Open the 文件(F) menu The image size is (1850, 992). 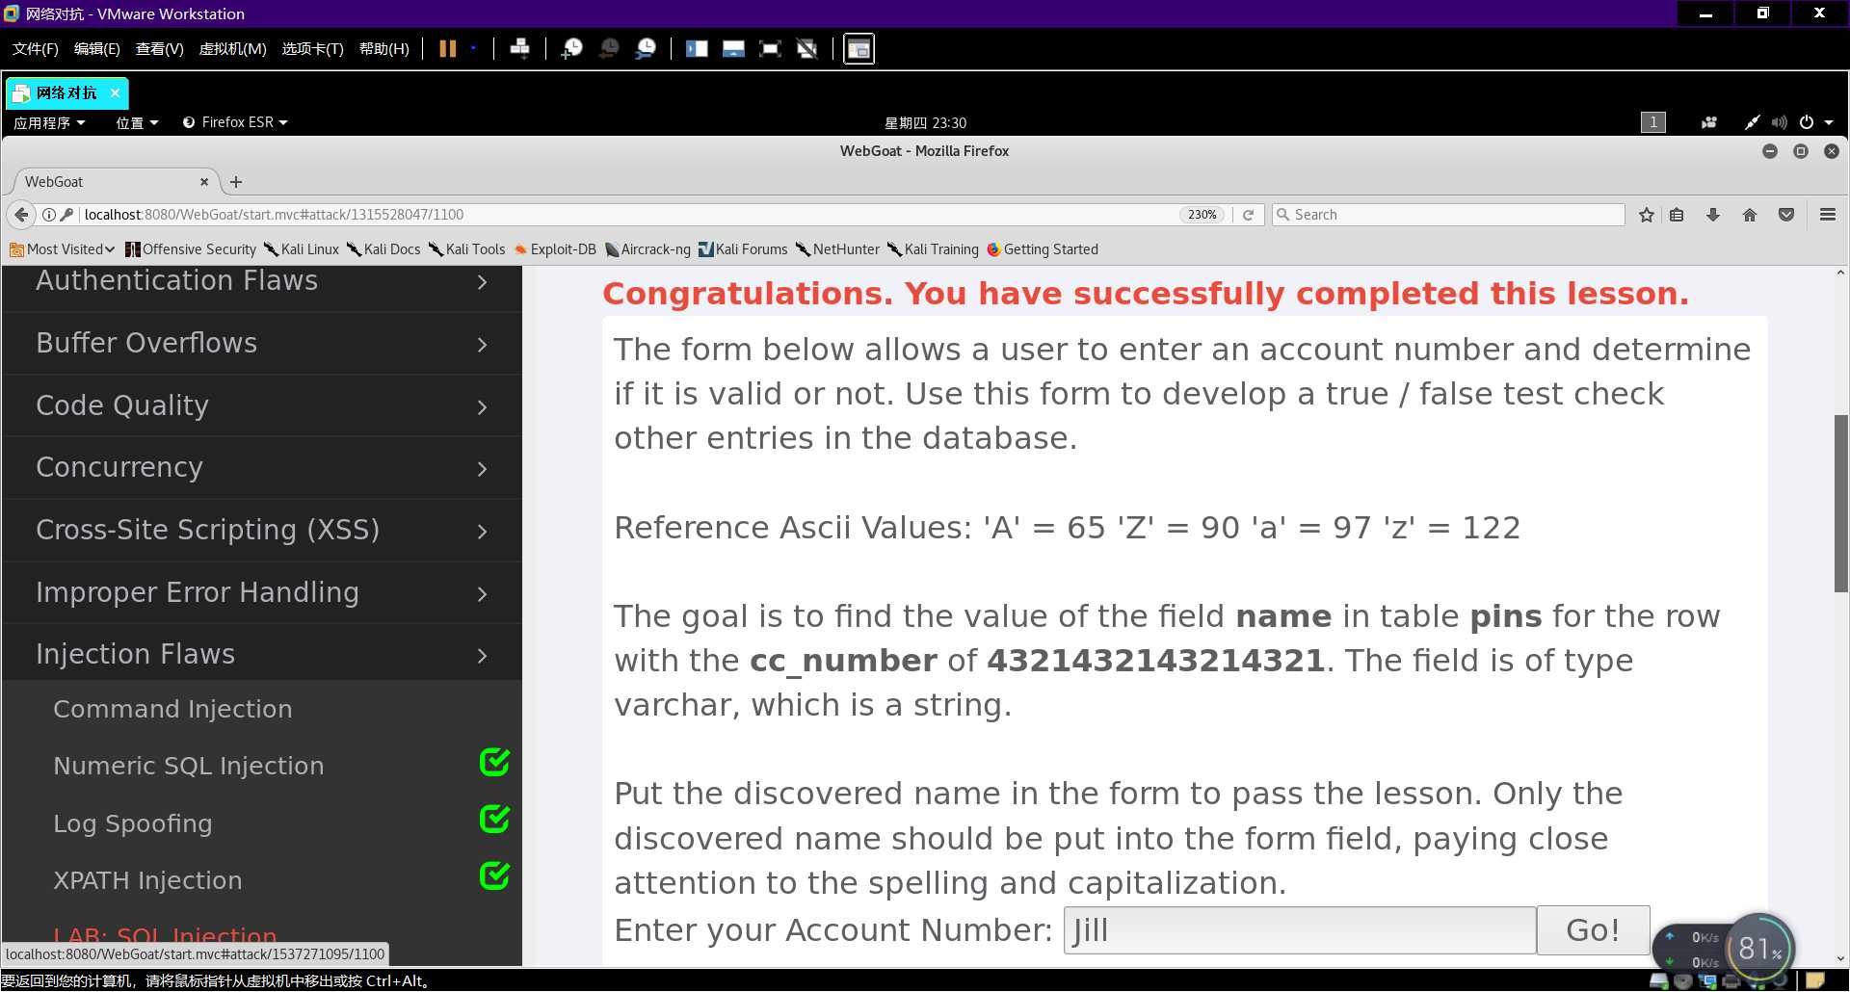pos(36,48)
